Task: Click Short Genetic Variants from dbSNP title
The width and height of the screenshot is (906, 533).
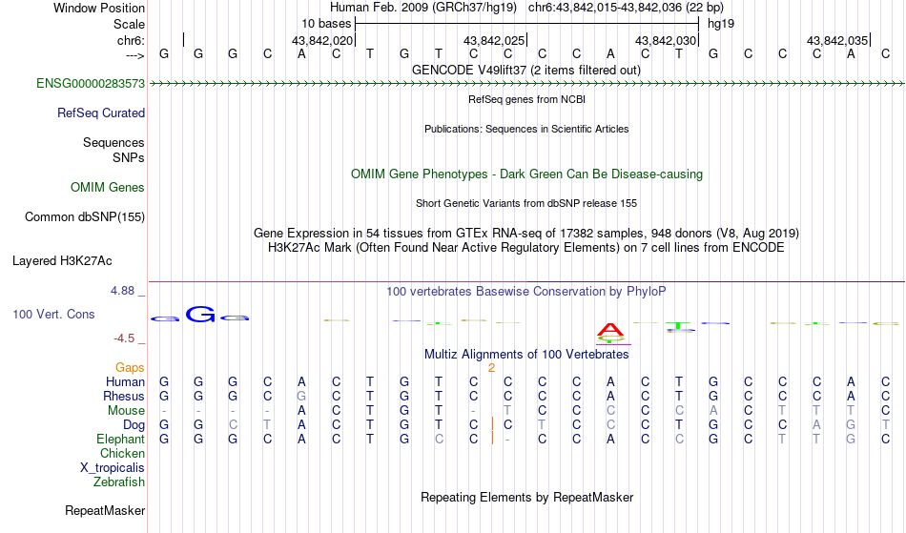Action: point(526,204)
